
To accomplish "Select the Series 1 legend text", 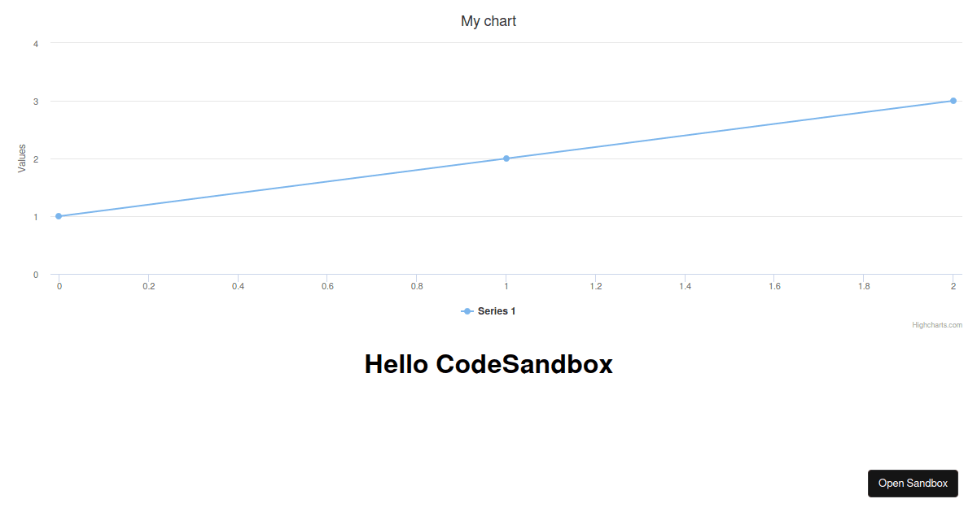I will point(497,310).
